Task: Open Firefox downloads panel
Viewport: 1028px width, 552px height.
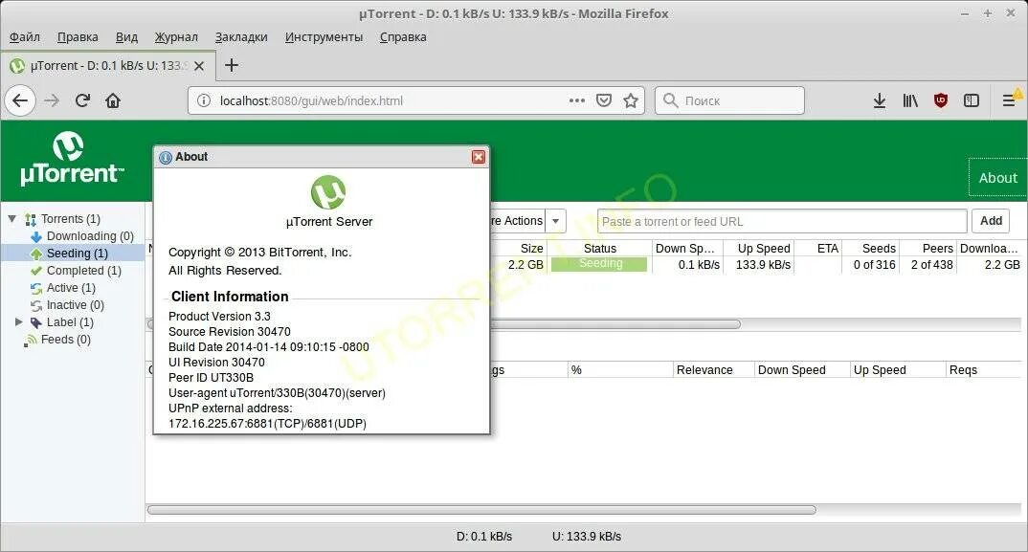Action: tap(880, 100)
